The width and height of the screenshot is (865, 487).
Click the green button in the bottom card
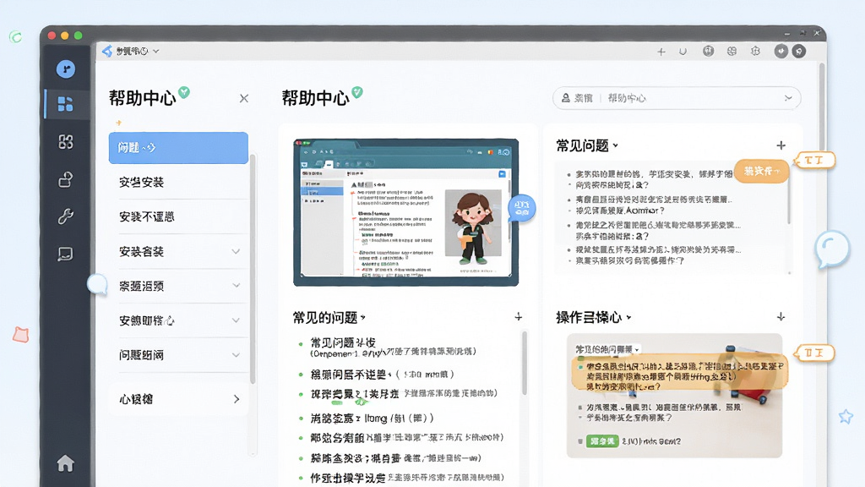[x=601, y=441]
